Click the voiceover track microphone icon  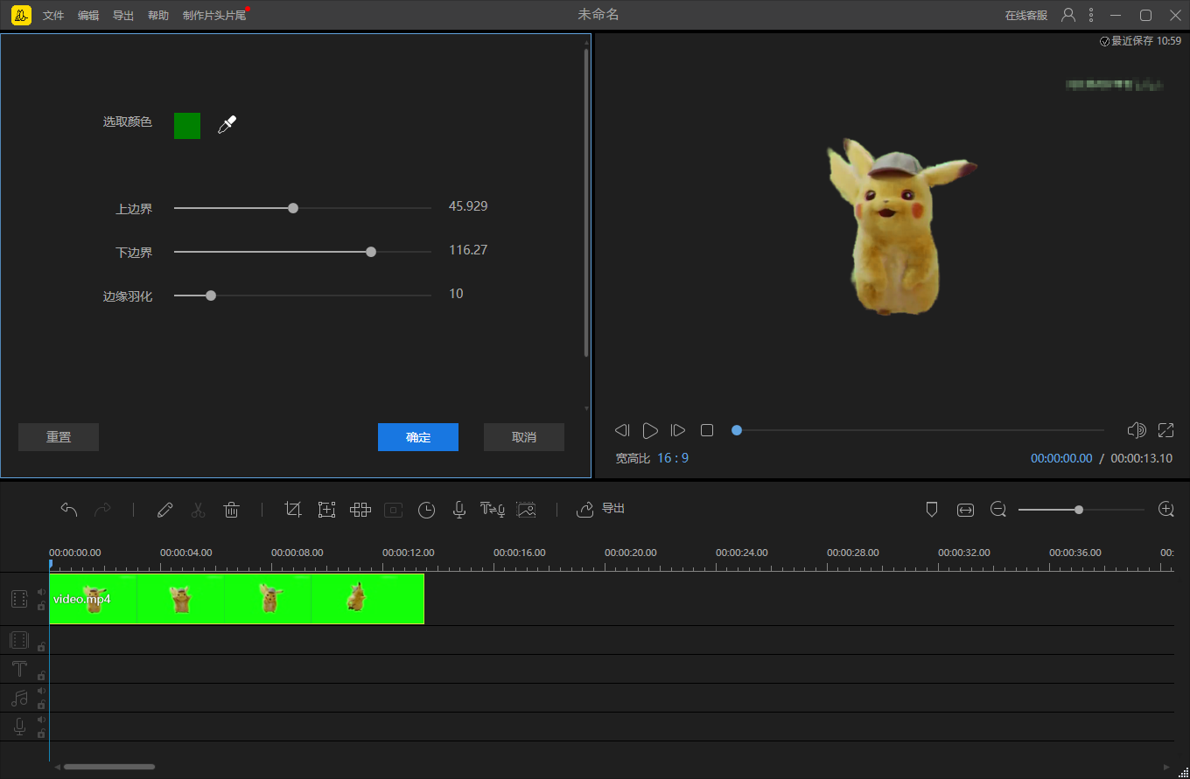(19, 727)
